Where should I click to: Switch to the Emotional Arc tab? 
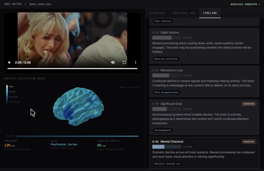(184, 13)
